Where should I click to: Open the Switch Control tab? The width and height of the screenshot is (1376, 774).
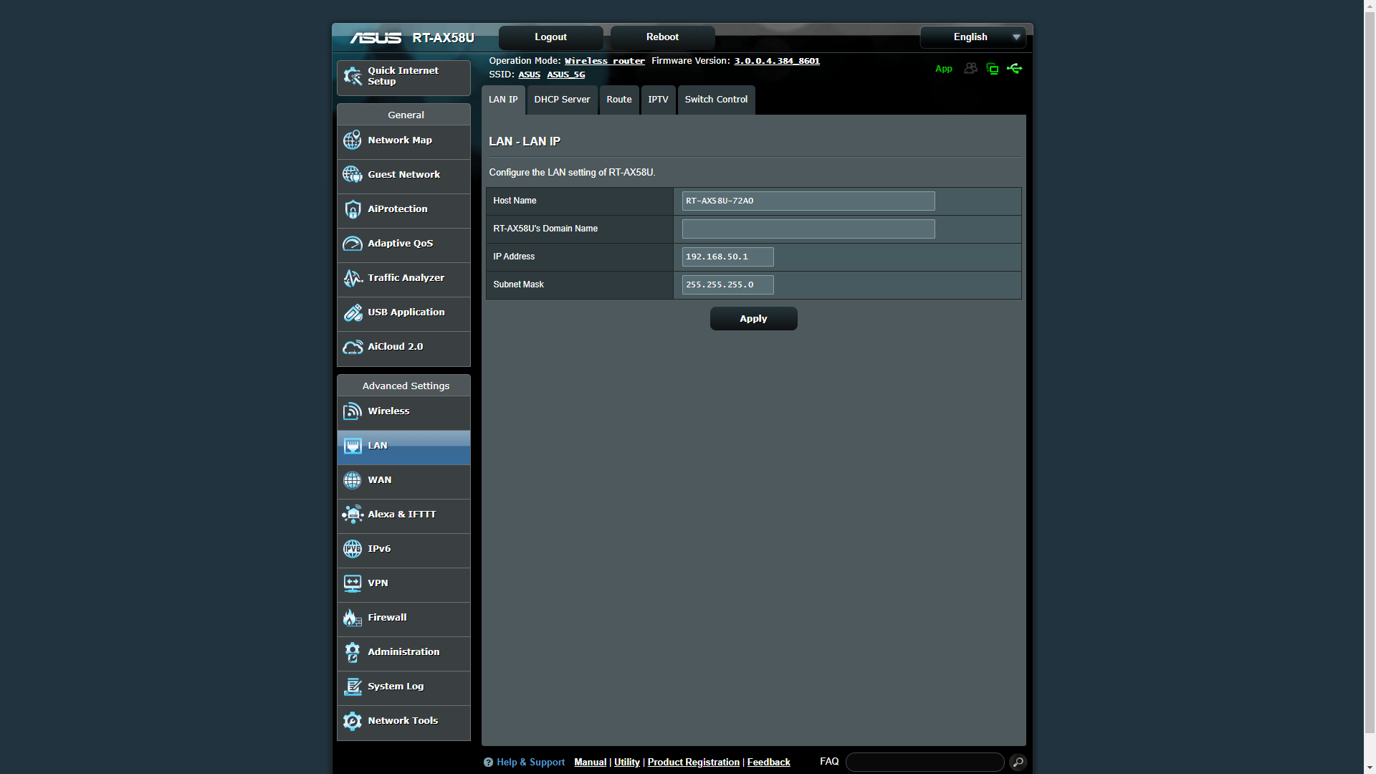[715, 100]
